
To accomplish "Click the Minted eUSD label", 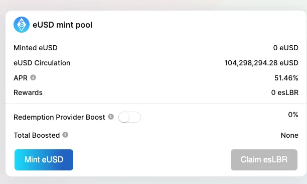I will (x=36, y=48).
